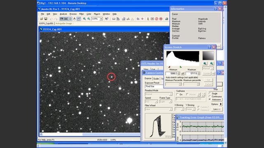The height and width of the screenshot is (148, 264).
Task: Toggle the Subframe Mouse checkbox
Action: tap(187, 95)
